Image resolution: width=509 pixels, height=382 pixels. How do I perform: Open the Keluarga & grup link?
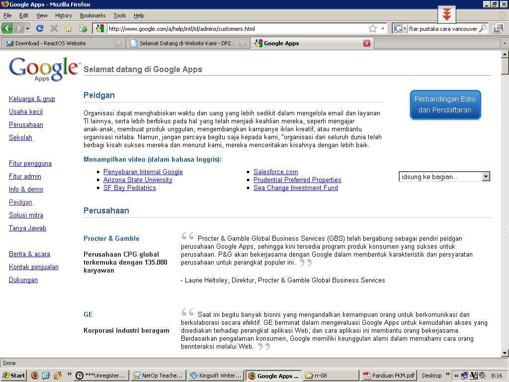(32, 99)
